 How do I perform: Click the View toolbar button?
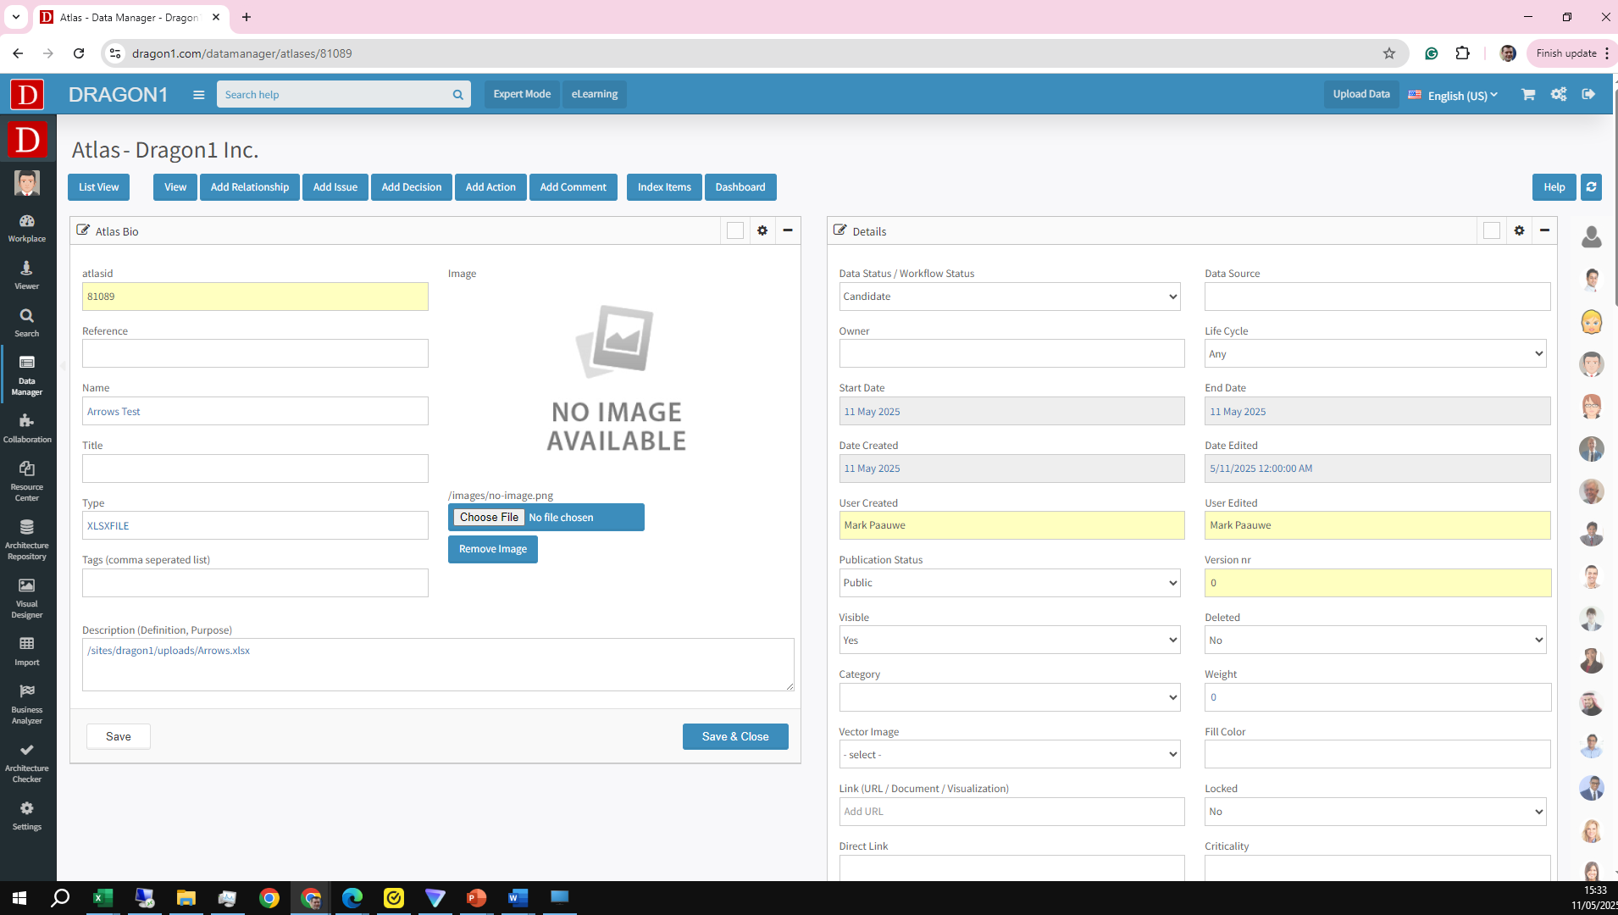click(175, 187)
